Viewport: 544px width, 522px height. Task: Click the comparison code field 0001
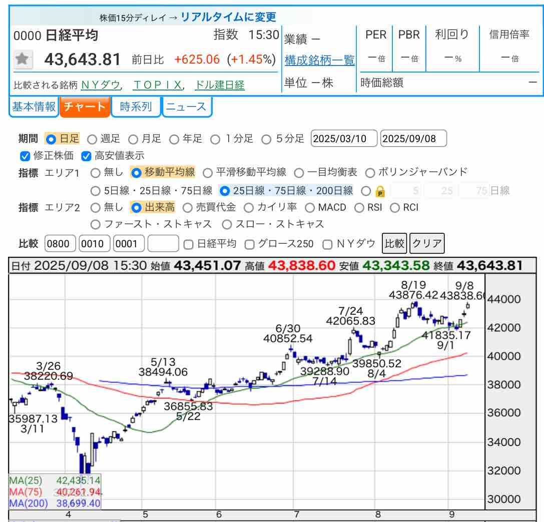[128, 244]
